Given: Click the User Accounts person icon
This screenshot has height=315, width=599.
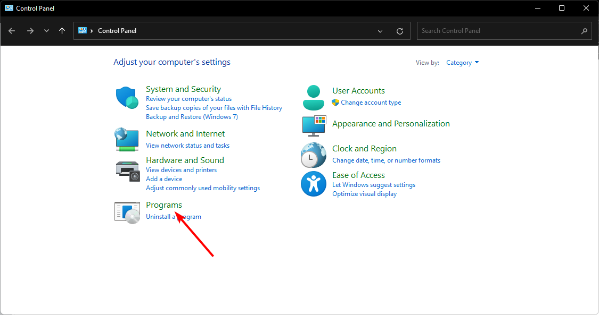Looking at the screenshot, I should pos(314,97).
